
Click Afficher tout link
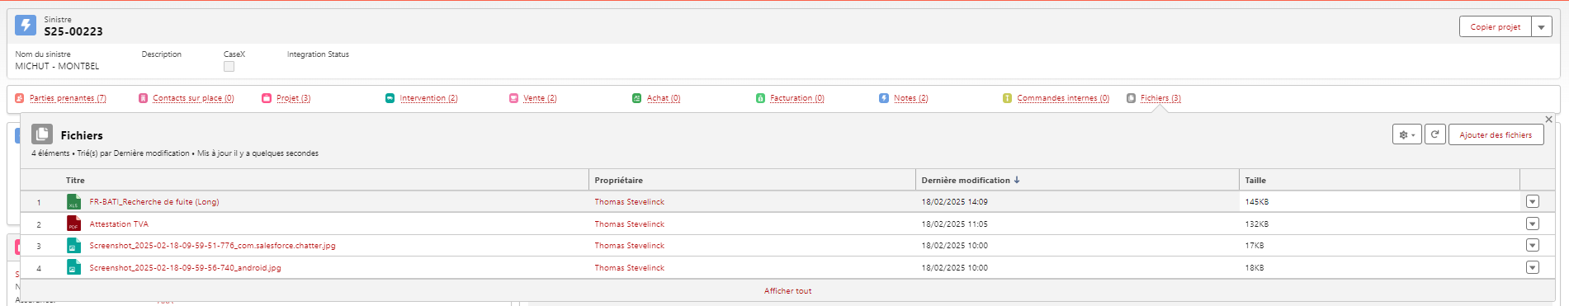pyautogui.click(x=787, y=291)
